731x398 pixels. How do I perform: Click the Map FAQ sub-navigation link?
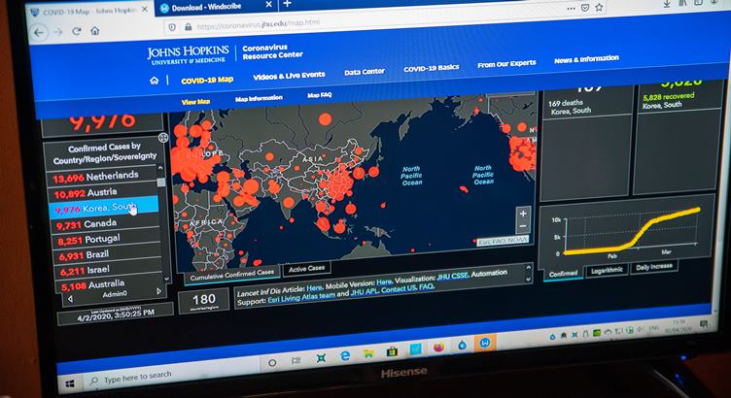pos(320,95)
